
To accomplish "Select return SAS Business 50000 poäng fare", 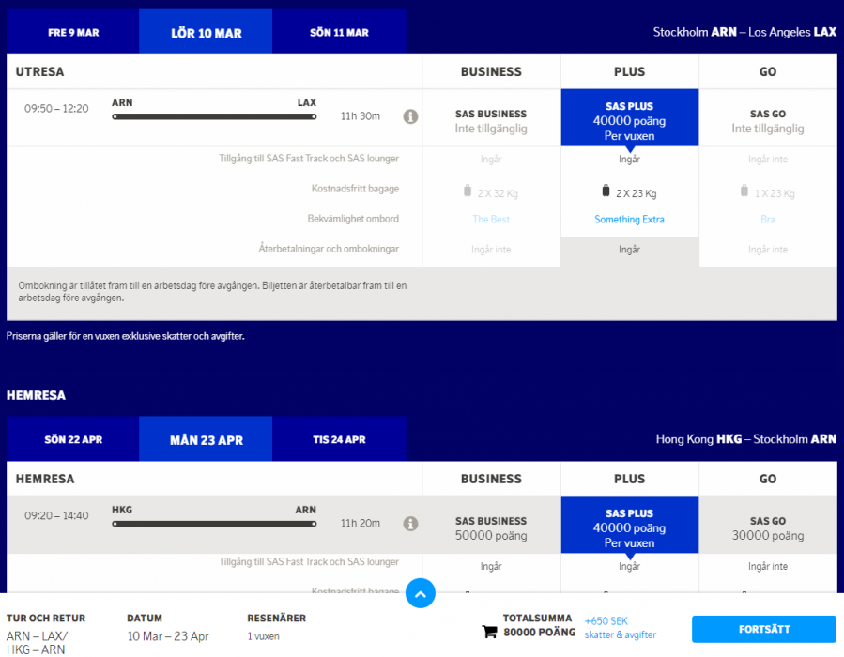I will (x=491, y=527).
